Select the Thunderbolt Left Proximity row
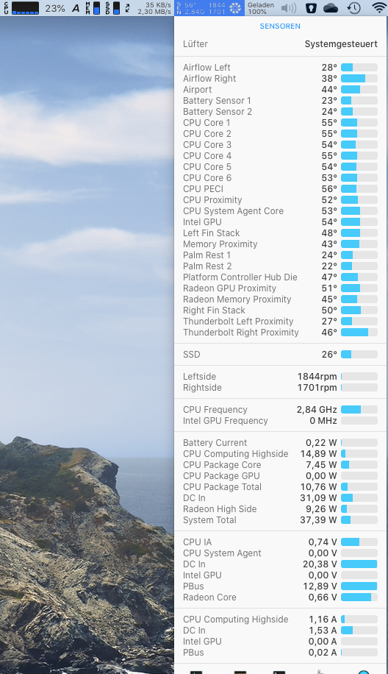The width and height of the screenshot is (388, 674). tap(280, 321)
